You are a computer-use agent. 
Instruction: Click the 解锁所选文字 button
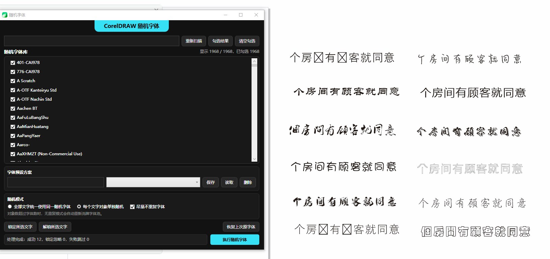(55, 227)
